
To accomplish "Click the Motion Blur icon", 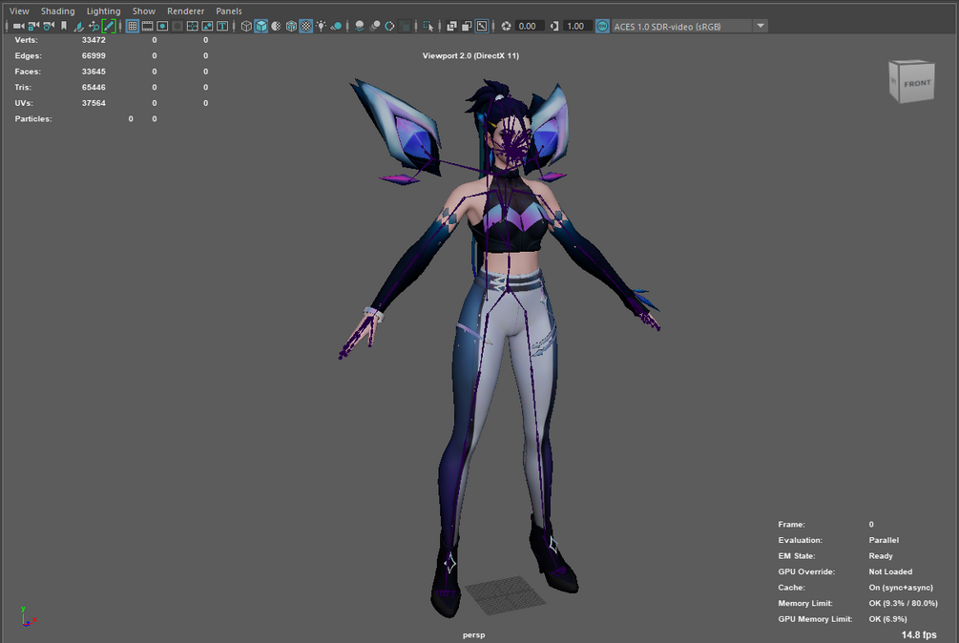I will tap(374, 26).
